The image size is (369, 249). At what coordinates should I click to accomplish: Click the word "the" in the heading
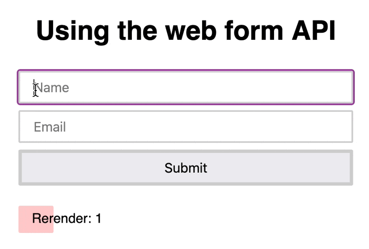[x=136, y=31]
